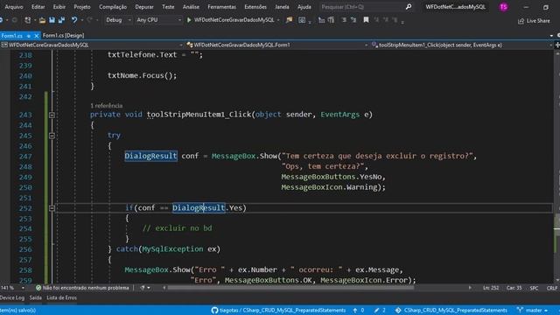
Task: Open the Editar menu
Action: (x=38, y=7)
